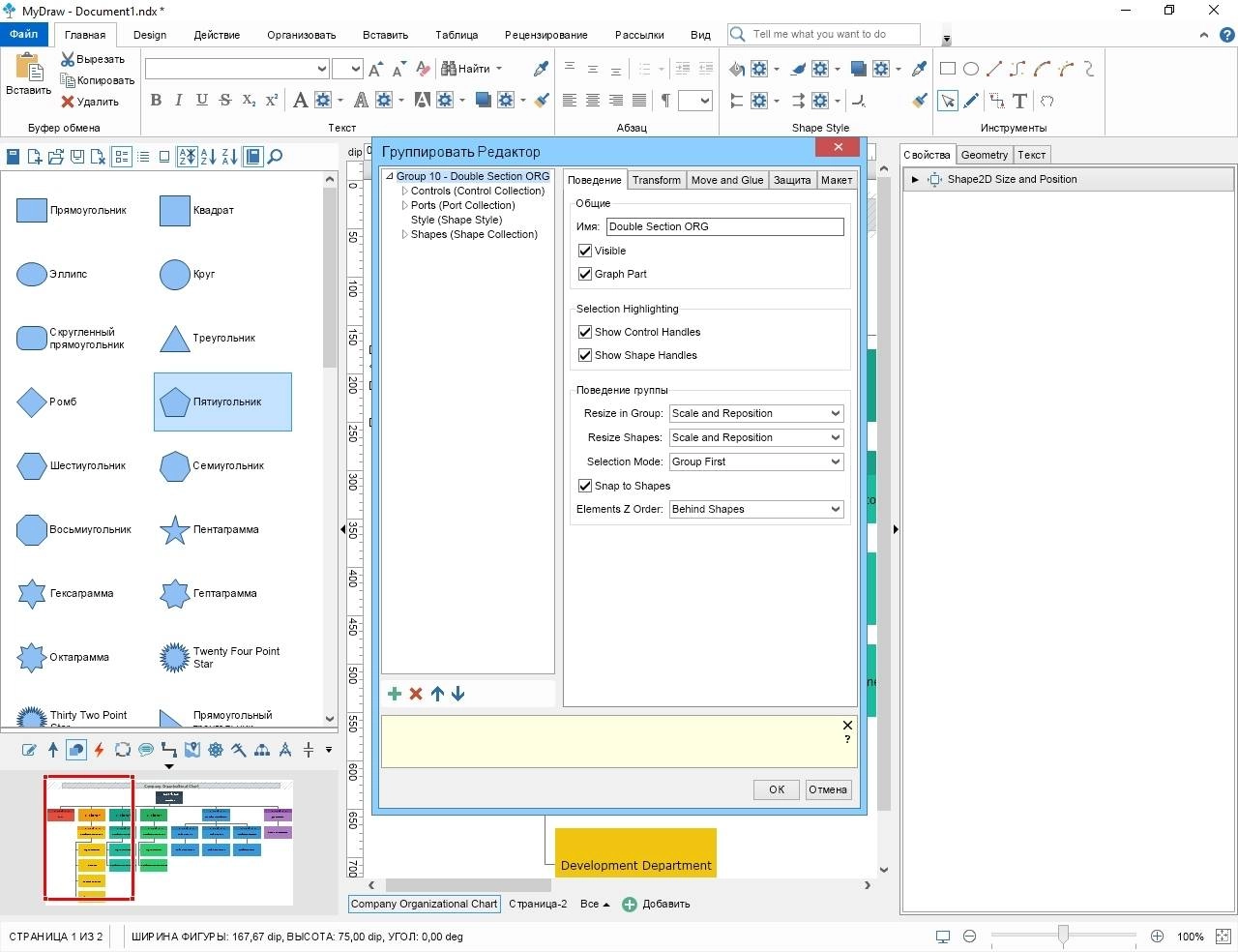The height and width of the screenshot is (952, 1238).
Task: Select the Line drawing tool
Action: tap(994, 69)
